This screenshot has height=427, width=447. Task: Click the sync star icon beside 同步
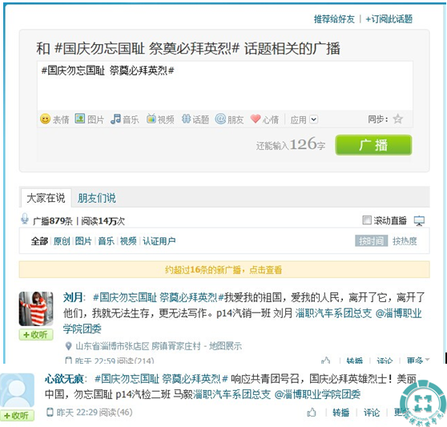[x=397, y=119]
